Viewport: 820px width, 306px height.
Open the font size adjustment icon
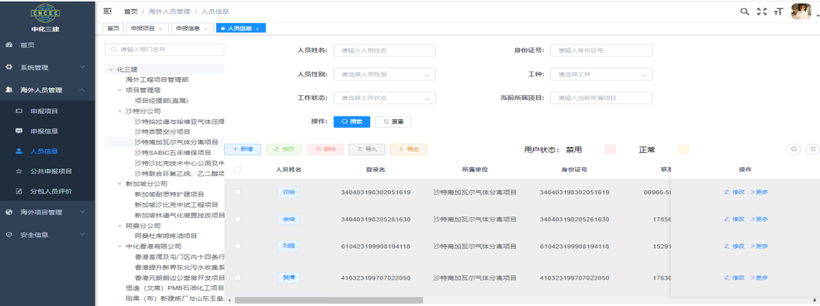click(x=778, y=11)
